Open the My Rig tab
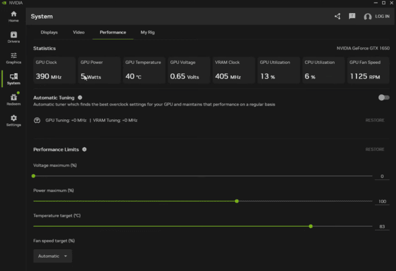The height and width of the screenshot is (271, 396). [x=147, y=32]
